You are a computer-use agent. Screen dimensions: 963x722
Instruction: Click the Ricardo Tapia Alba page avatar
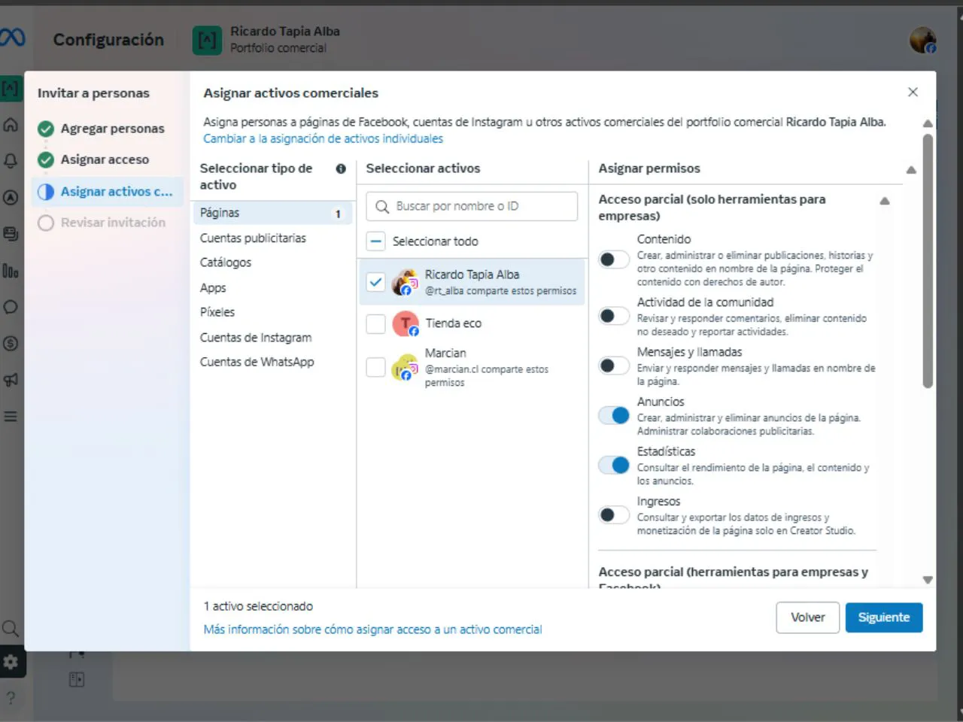[x=406, y=282]
